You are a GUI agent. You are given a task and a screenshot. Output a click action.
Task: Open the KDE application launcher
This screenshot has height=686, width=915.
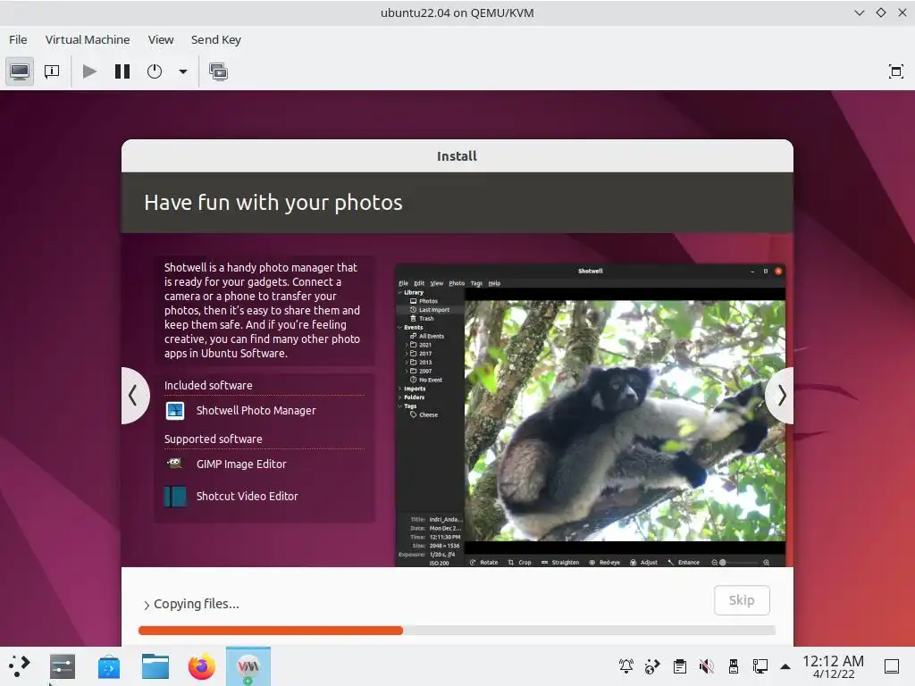click(x=20, y=666)
